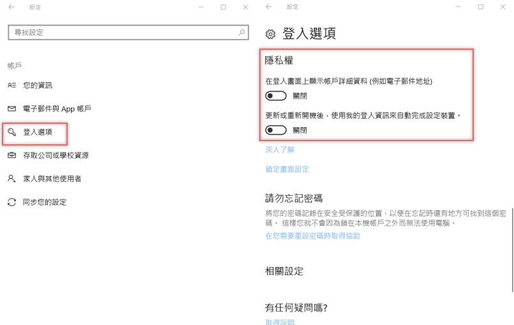The height and width of the screenshot is (325, 514).
Task: Click the 相關設定 heading
Action: 284,271
